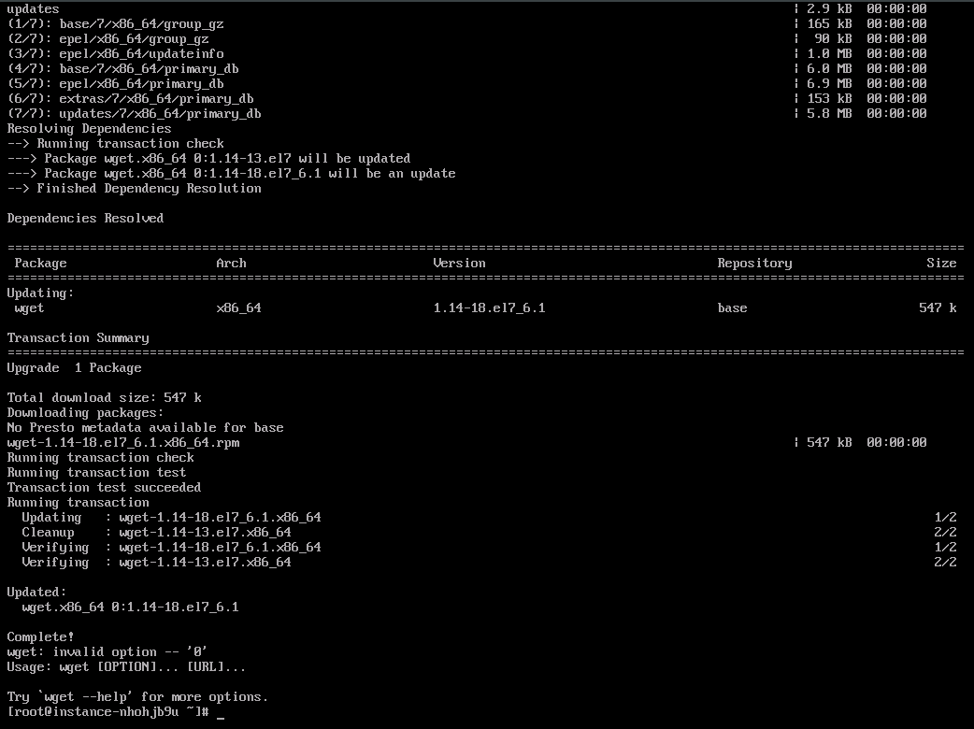
Task: Click the "Complete!" status line
Action: pyautogui.click(x=40, y=637)
